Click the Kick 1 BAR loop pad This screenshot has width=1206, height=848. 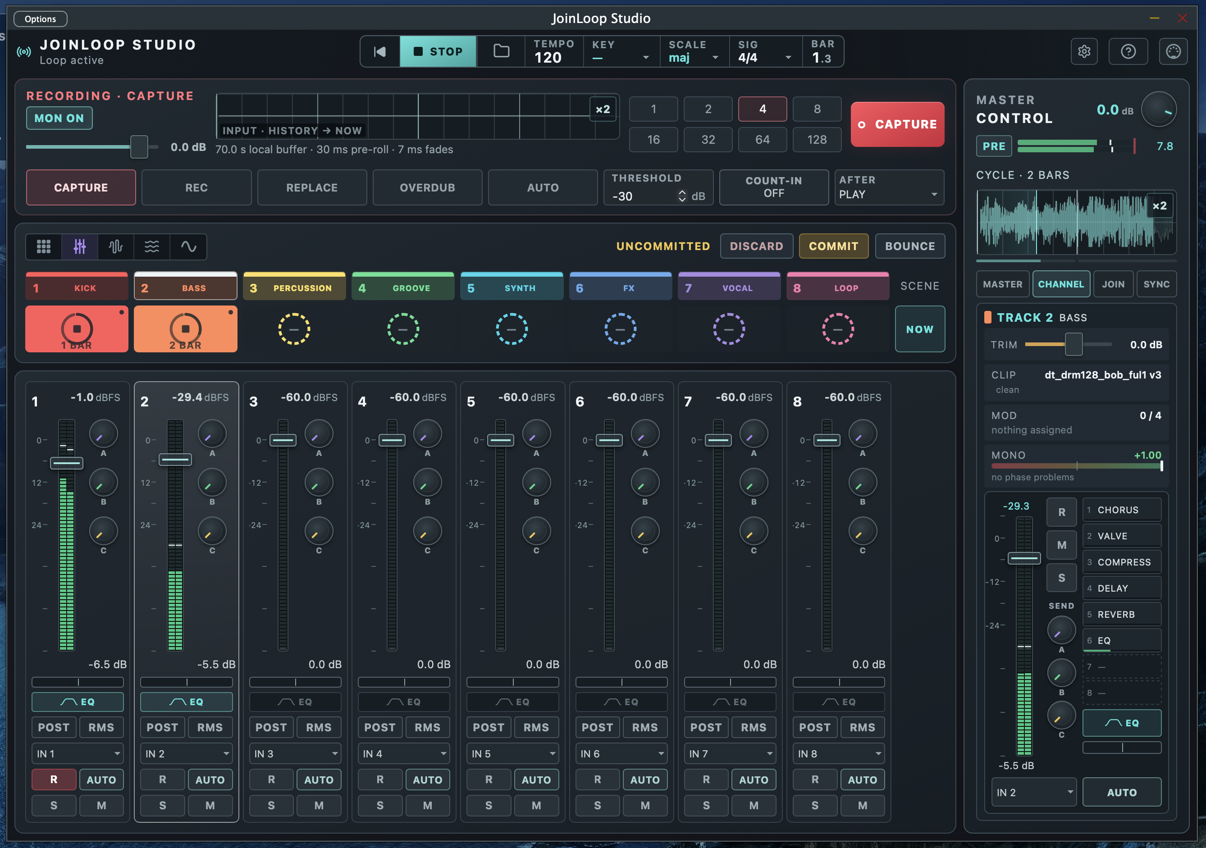77,329
